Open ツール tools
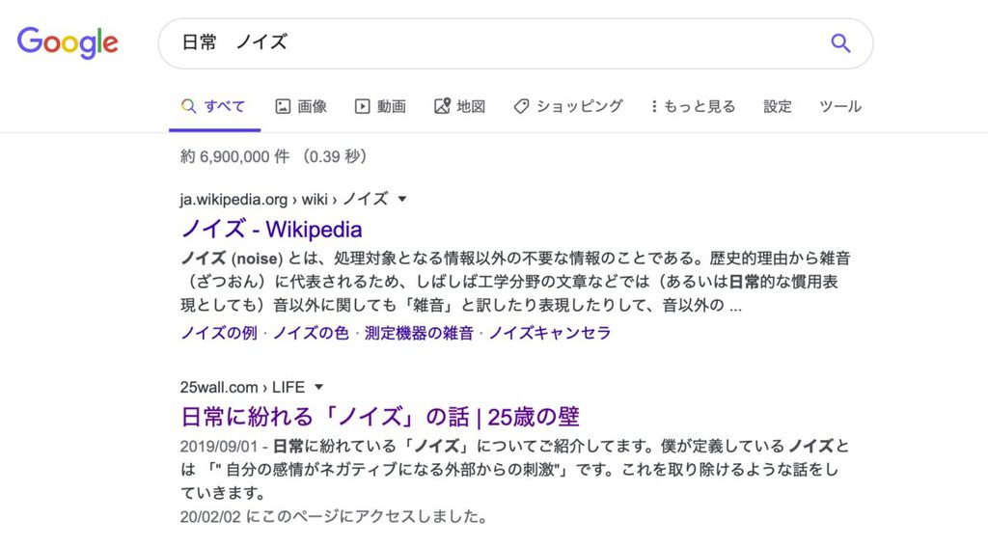 click(840, 106)
